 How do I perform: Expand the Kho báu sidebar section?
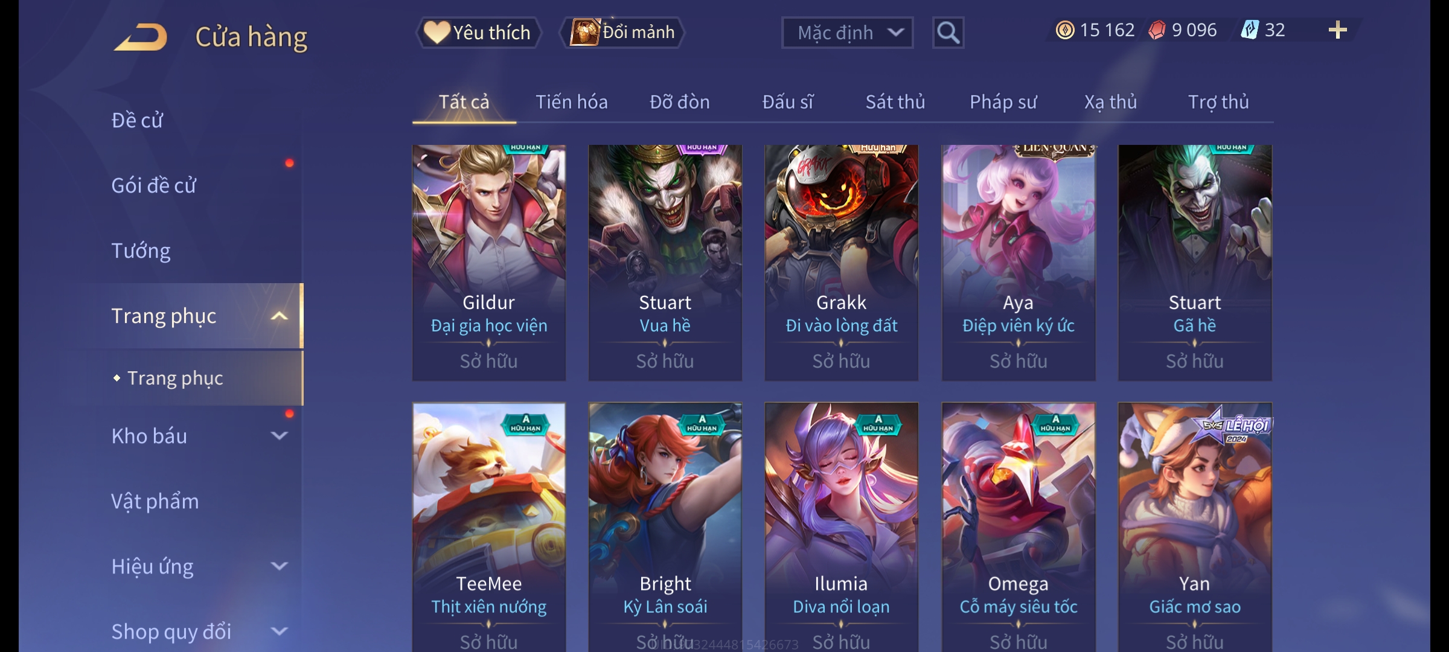(x=279, y=436)
